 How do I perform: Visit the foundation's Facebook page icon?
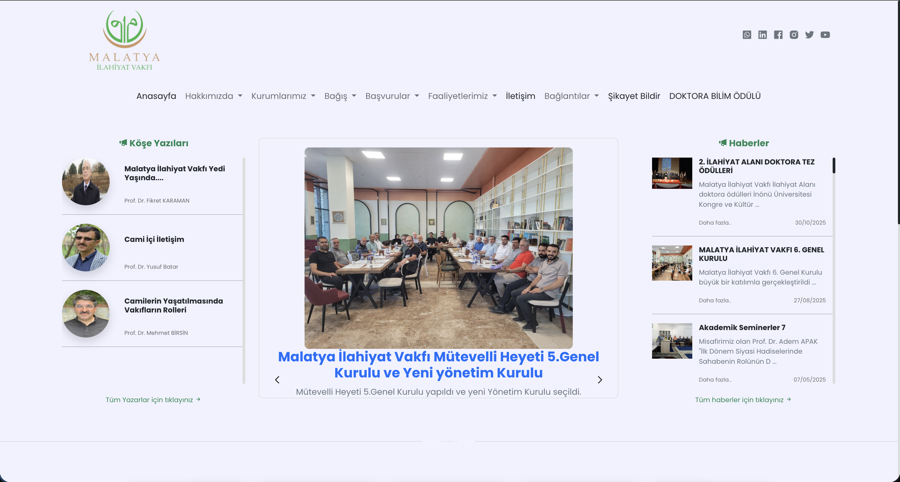[x=778, y=34]
